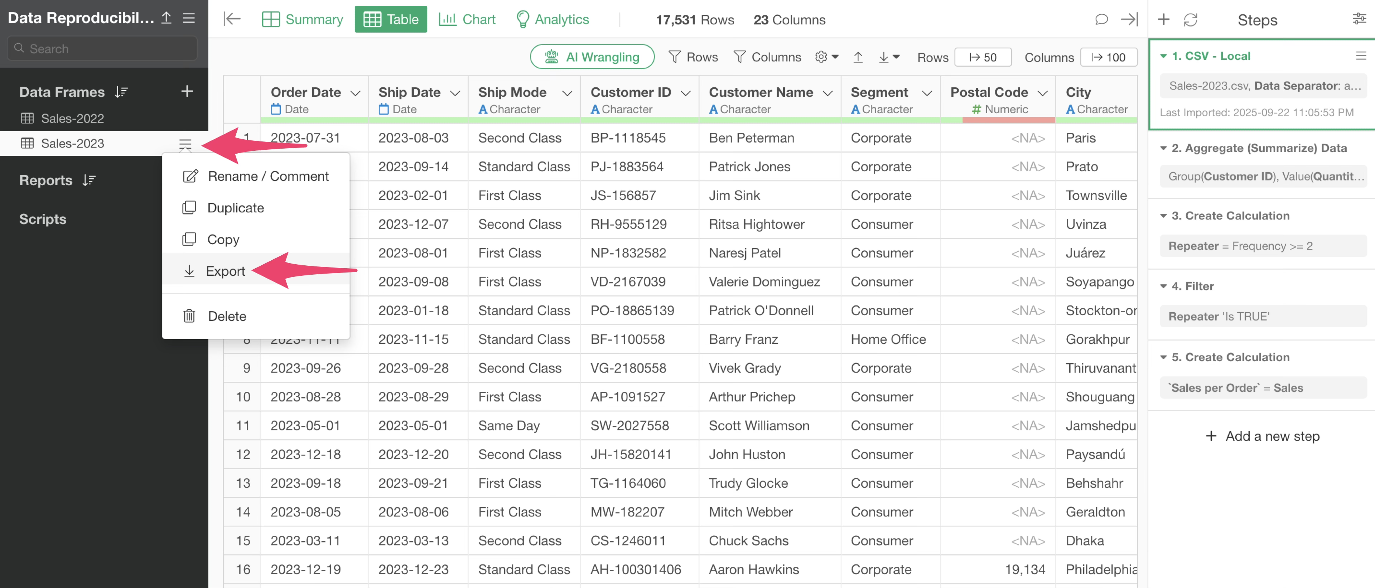Collapse the '2. Aggregate (Summarize) Data' step
This screenshot has width=1375, height=588.
click(1163, 148)
